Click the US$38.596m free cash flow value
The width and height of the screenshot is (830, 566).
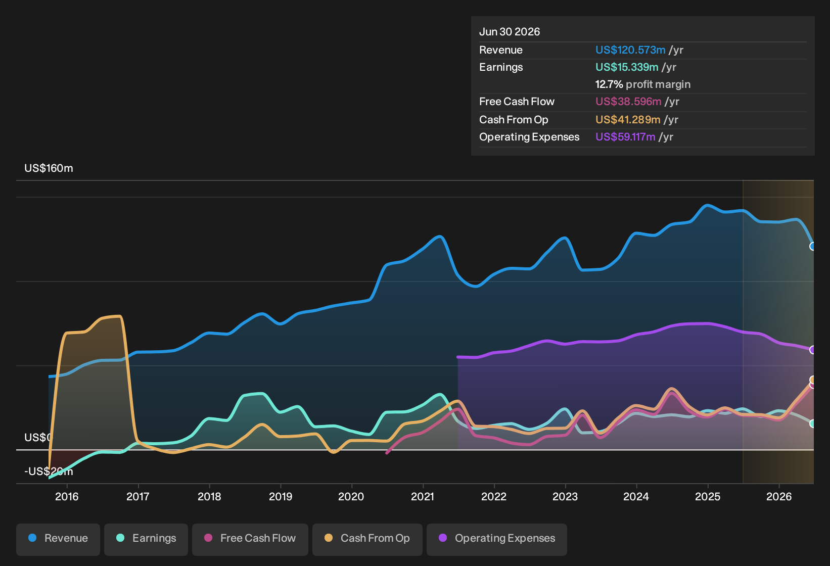(x=628, y=102)
